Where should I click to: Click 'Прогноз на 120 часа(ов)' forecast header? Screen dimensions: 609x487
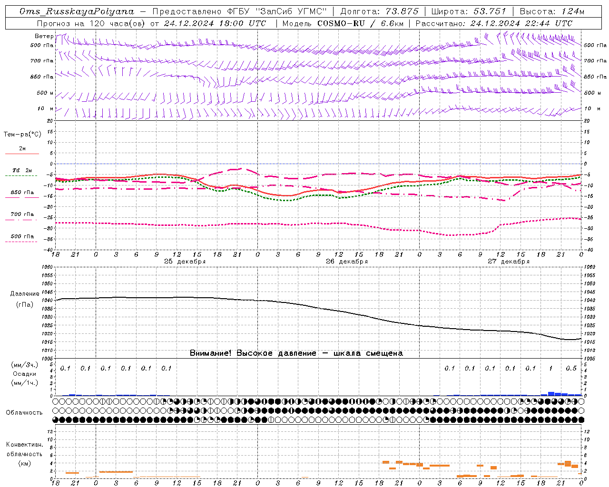(x=91, y=23)
